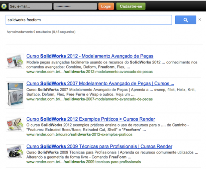
Task: Click the orange Login button
Action: (106, 6)
